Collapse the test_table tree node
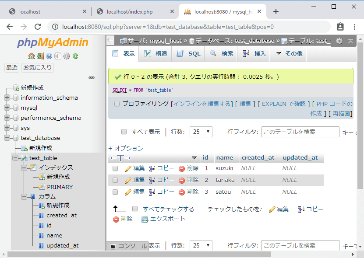The image size is (364, 258). click(15, 158)
